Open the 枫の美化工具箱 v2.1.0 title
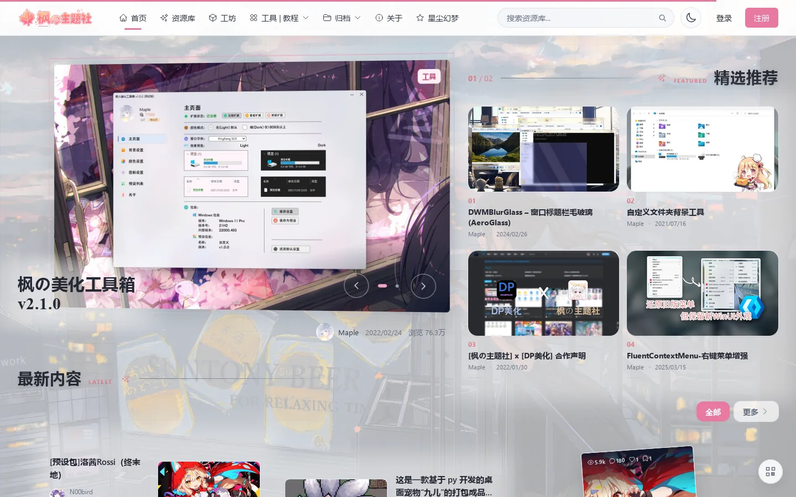Screen dimensions: 796x497 (76, 294)
